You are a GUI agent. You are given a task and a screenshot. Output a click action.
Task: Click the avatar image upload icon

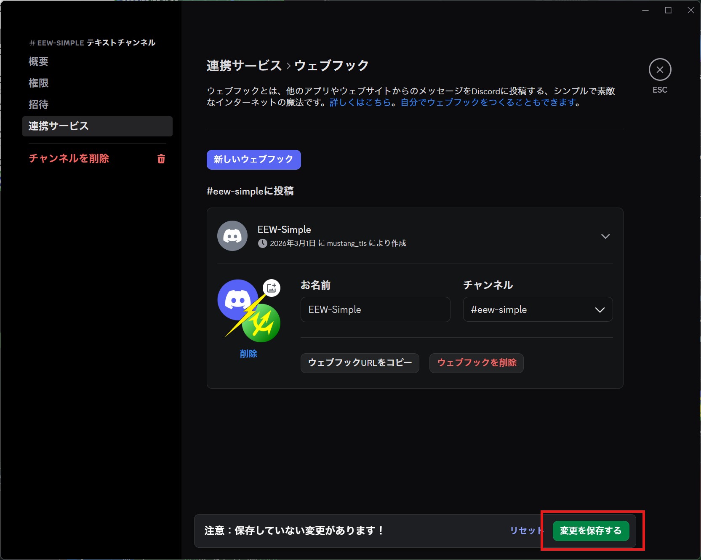[272, 288]
